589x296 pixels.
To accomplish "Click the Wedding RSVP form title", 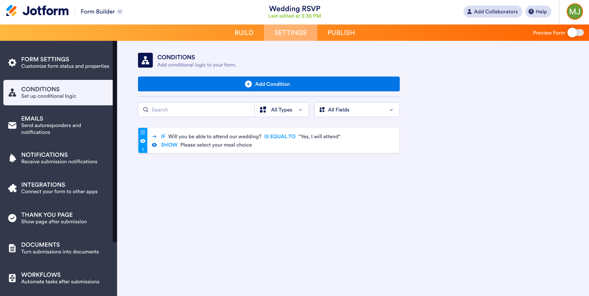I will point(294,9).
